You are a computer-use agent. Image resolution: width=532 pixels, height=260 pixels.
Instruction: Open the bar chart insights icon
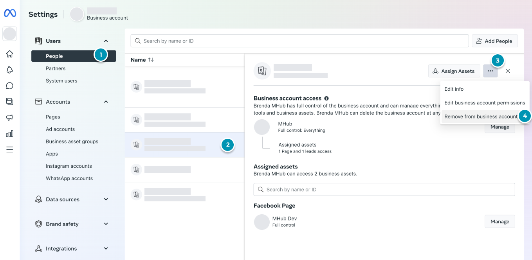click(x=10, y=134)
